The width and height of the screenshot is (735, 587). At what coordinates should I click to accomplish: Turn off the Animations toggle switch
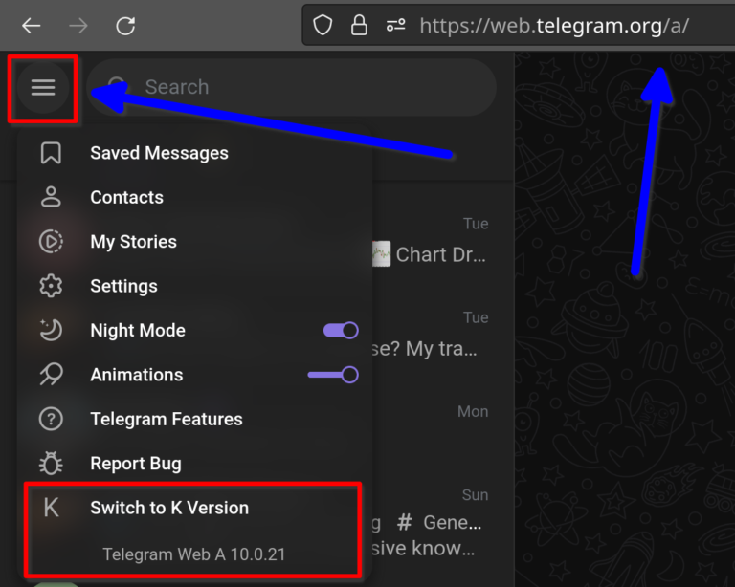[x=333, y=375]
